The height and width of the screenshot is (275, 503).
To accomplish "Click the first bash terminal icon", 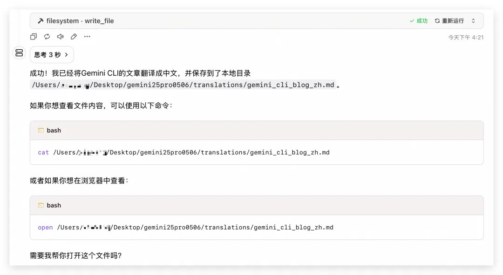I will pyautogui.click(x=41, y=130).
